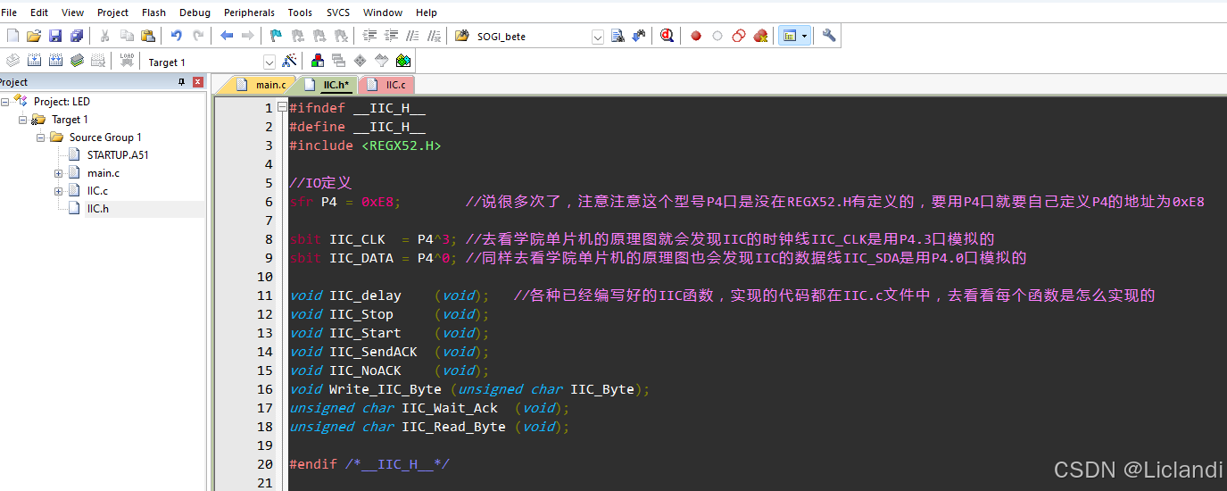Screen dimensions: 1227x491
Task: Collapse the Project: LED tree node
Action: point(4,102)
